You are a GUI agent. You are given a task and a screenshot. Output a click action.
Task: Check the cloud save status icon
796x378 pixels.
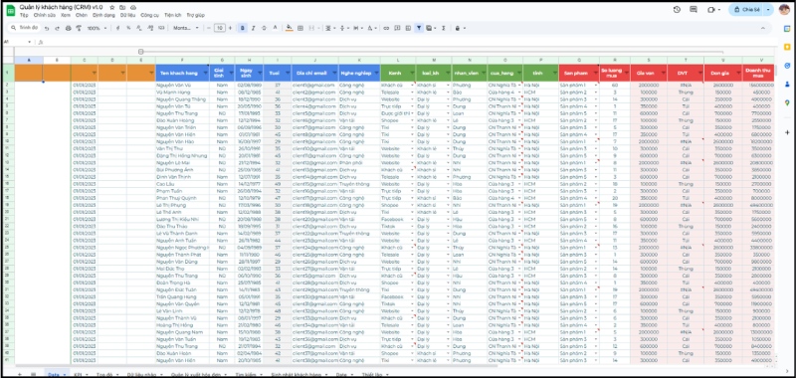pyautogui.click(x=133, y=8)
